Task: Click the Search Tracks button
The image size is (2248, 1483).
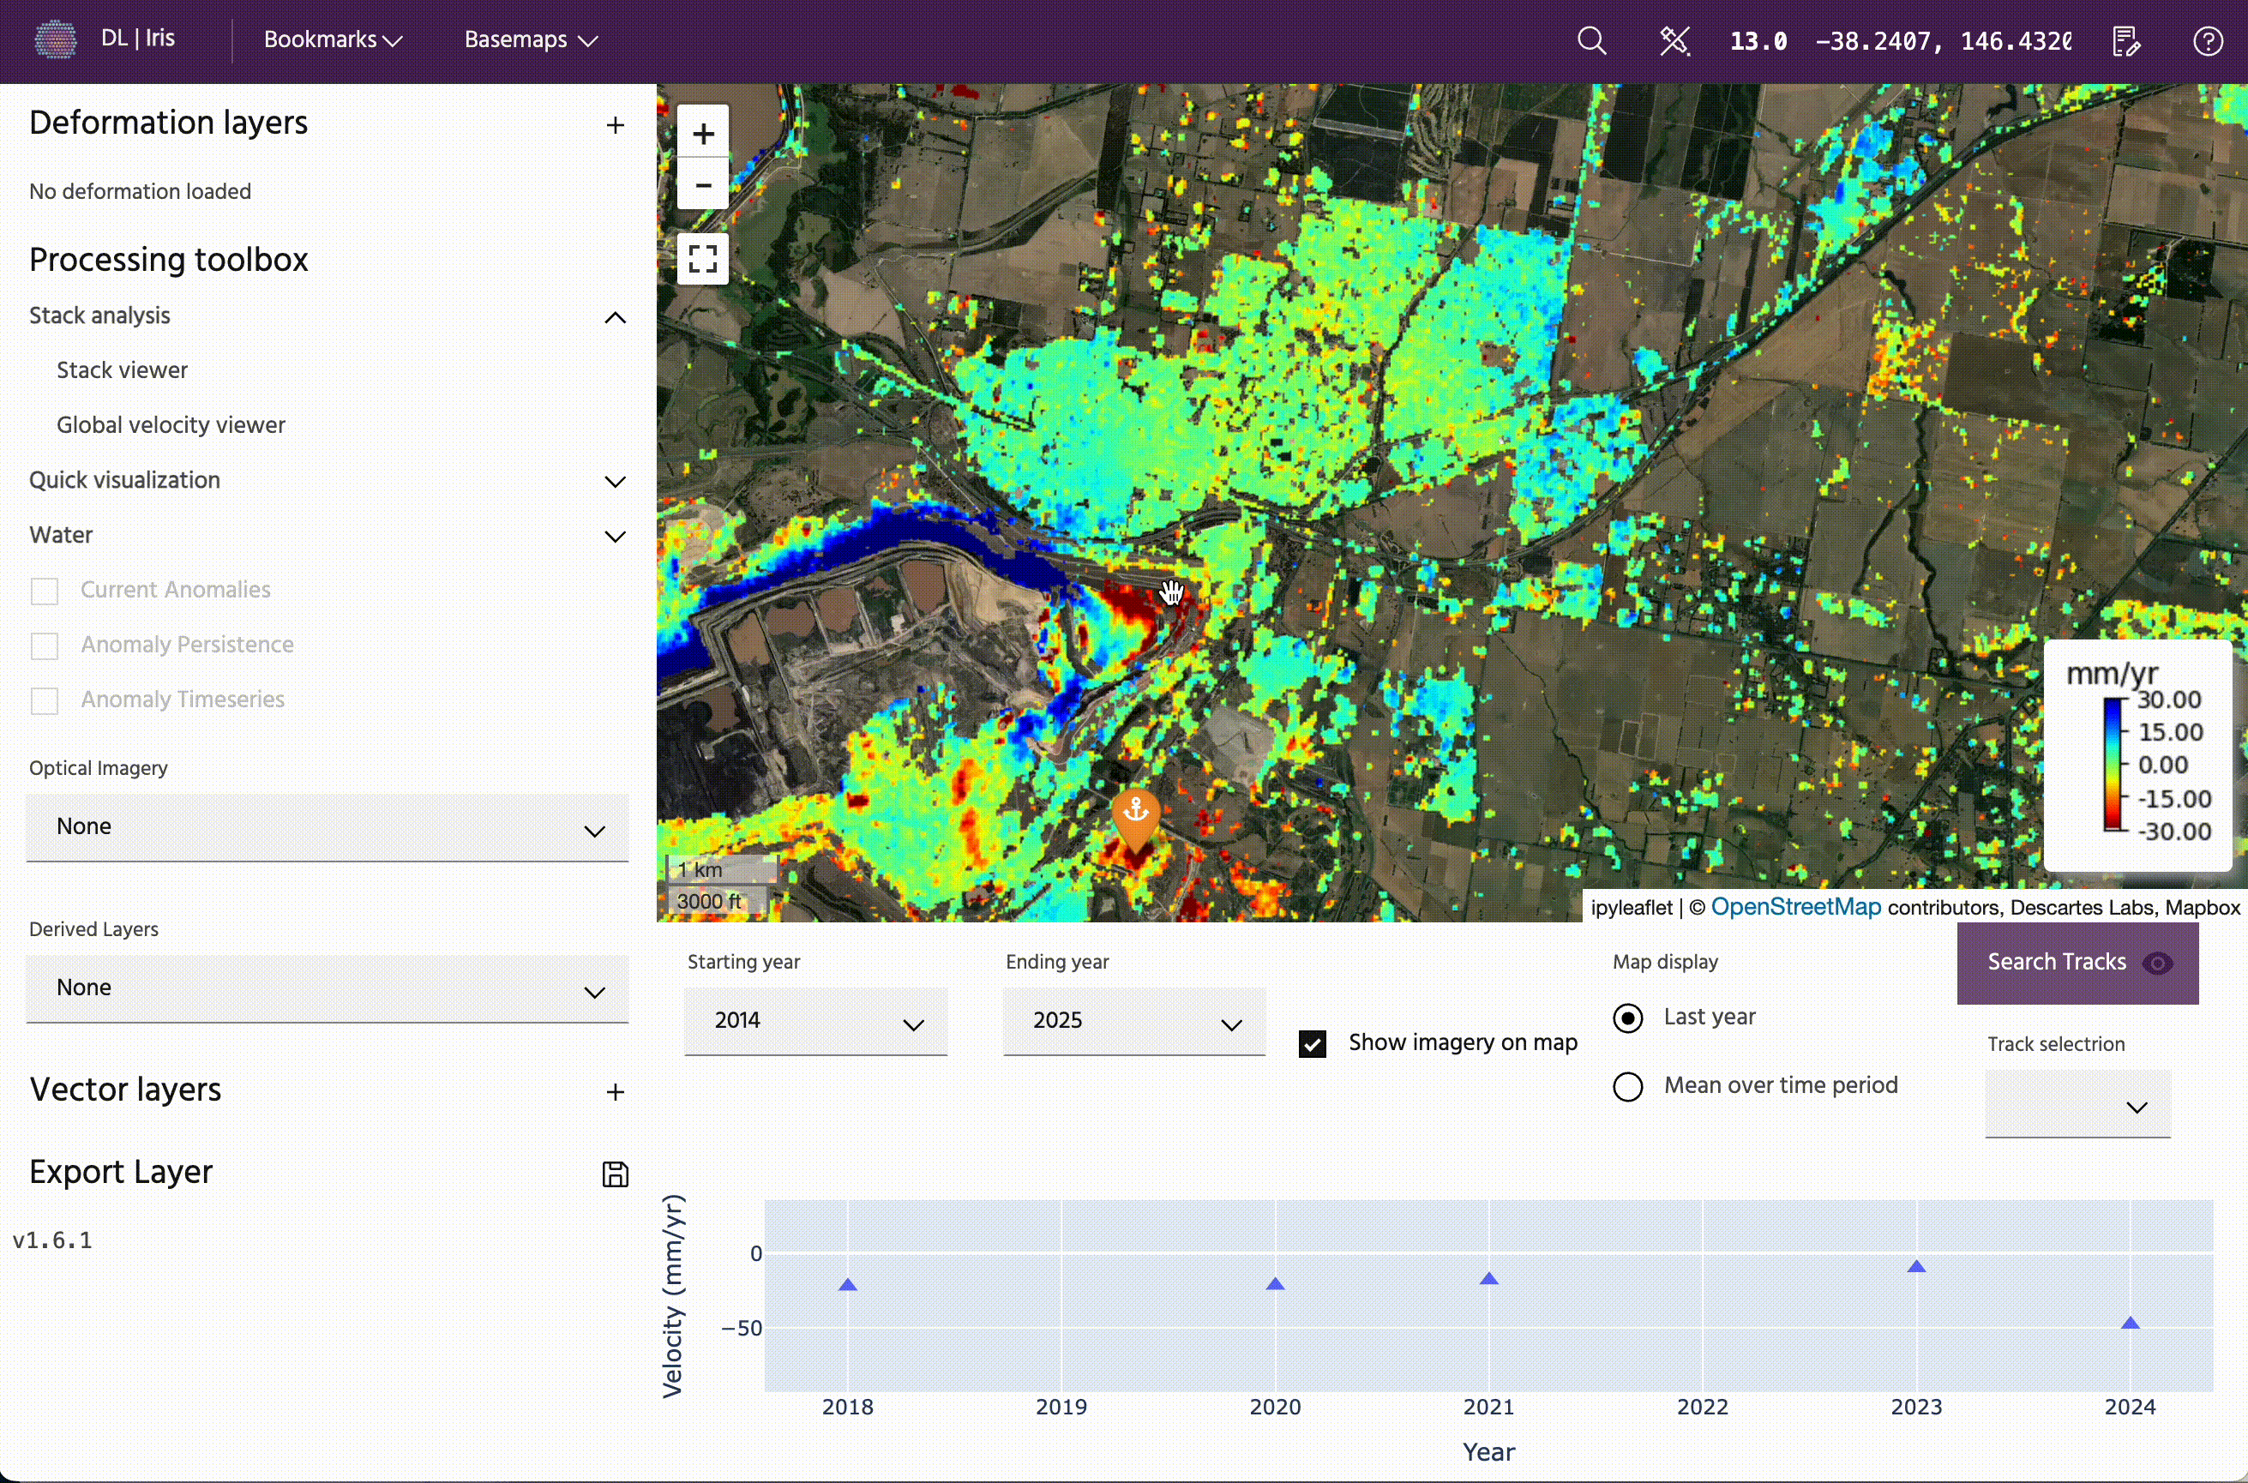Action: tap(2076, 962)
